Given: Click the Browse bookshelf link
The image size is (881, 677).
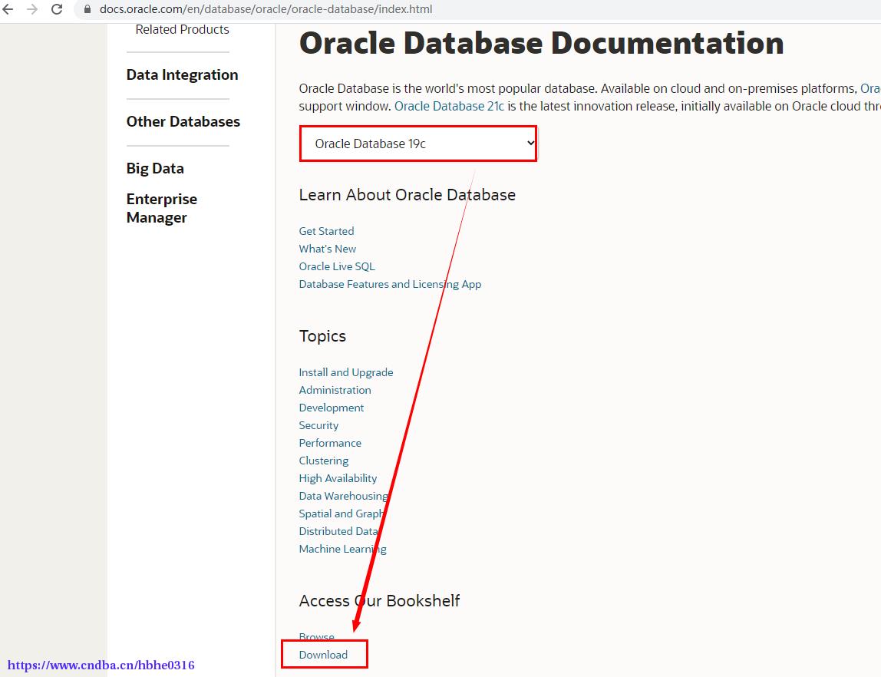Looking at the screenshot, I should (x=316, y=637).
